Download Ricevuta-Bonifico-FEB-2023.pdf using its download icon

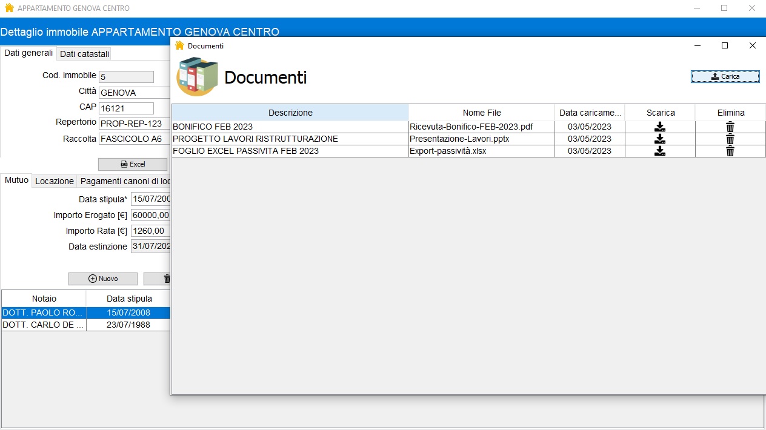pyautogui.click(x=660, y=127)
